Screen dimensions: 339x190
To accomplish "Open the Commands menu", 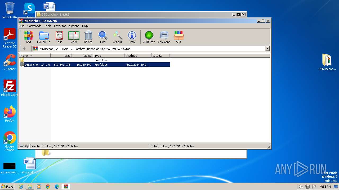I will (34, 26).
